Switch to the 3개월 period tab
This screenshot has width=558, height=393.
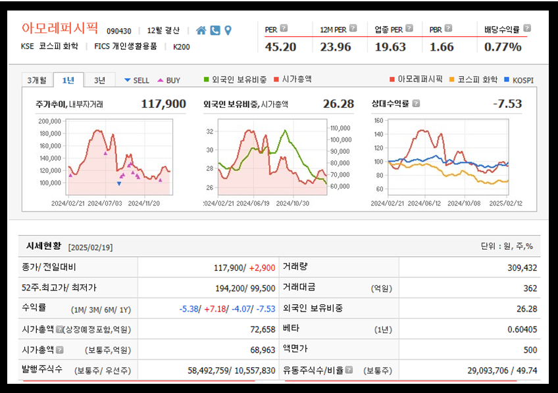(x=37, y=80)
